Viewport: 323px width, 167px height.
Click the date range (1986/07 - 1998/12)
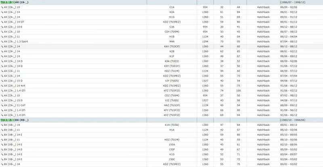tap(293, 2)
